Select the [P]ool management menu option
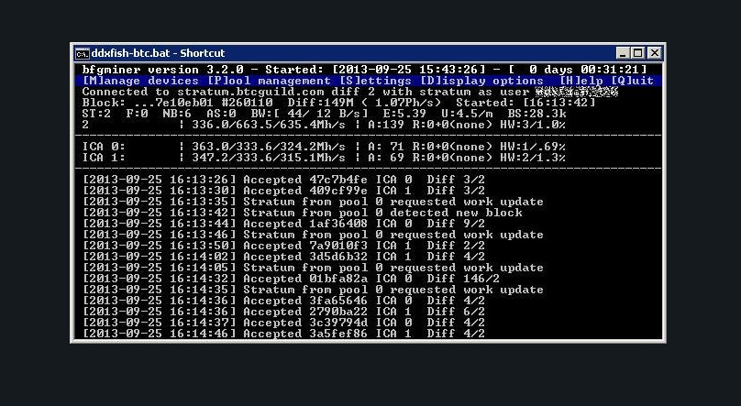Screen dimensions: 741x406 (x=269, y=81)
